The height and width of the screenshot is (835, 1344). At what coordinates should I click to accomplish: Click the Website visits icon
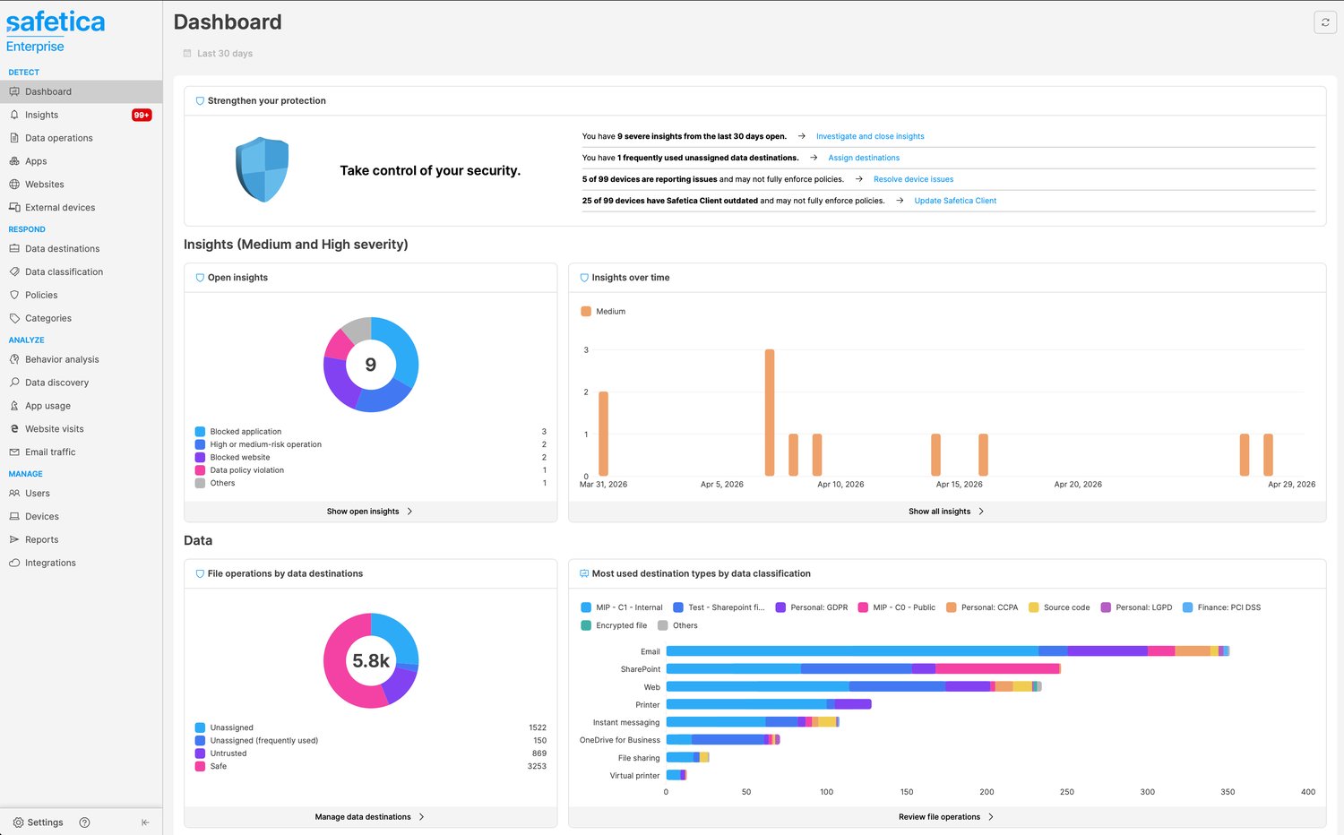click(x=14, y=429)
